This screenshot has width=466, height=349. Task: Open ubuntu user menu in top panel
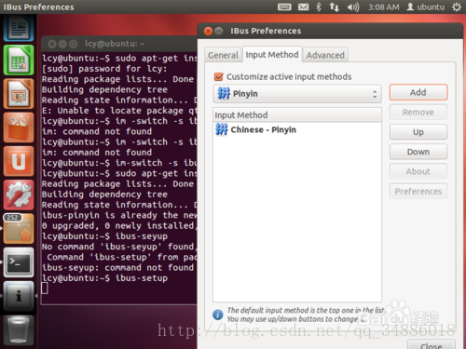[x=426, y=7]
